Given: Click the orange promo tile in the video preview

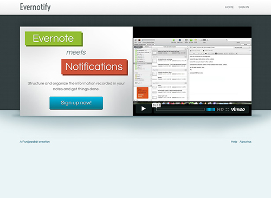Looking at the screenshot, I should click(x=143, y=93).
